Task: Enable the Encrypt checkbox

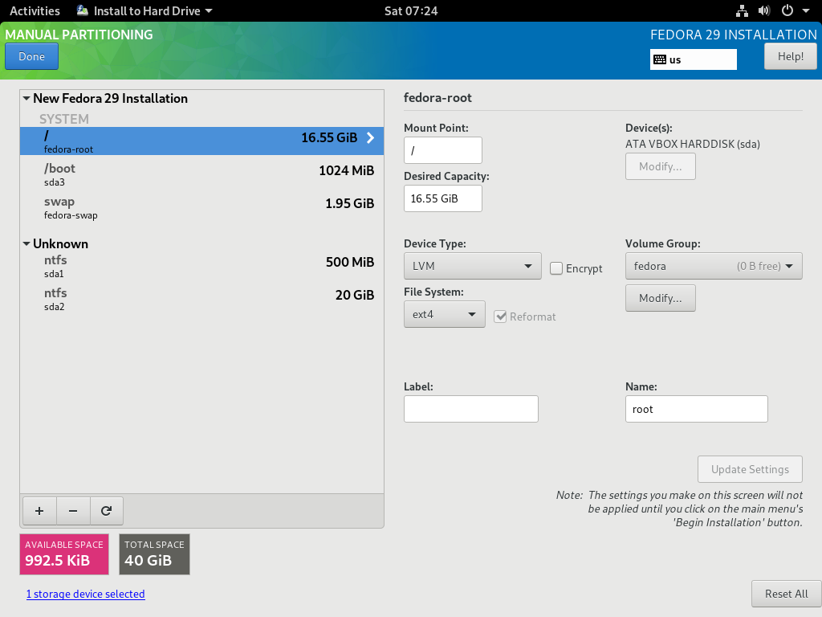Action: [x=556, y=268]
